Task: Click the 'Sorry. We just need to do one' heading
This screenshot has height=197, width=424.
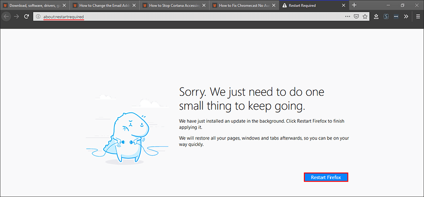Action: coord(252,99)
